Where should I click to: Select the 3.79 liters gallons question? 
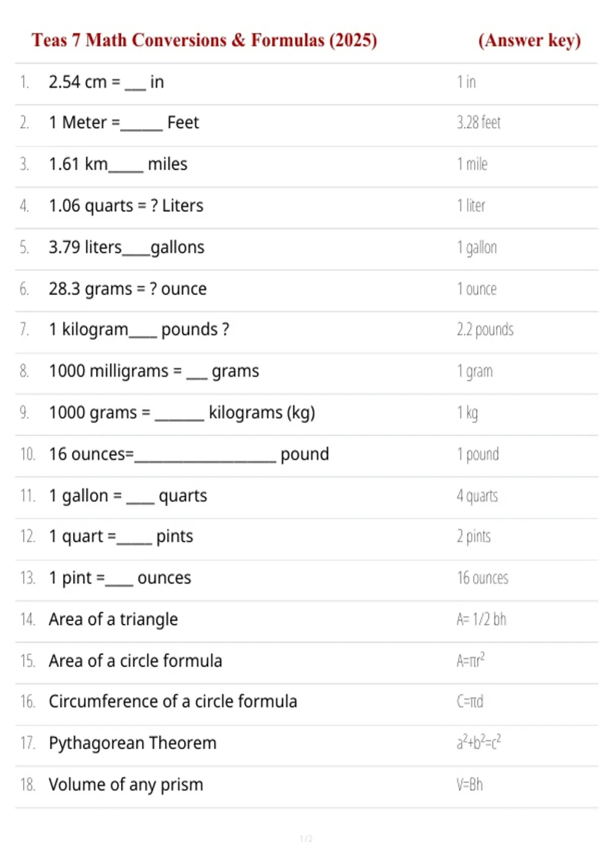coord(126,247)
